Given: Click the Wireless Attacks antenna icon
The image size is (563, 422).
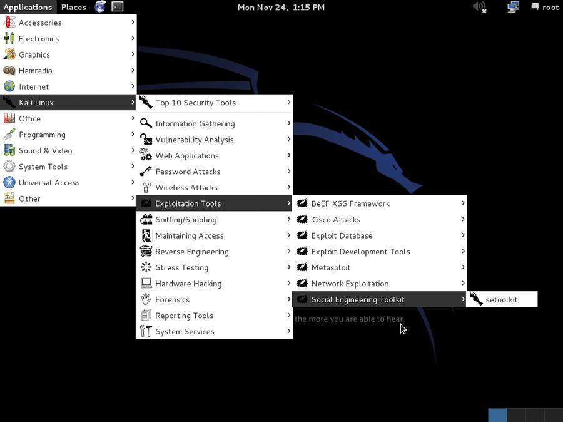Looking at the screenshot, I should tap(146, 187).
